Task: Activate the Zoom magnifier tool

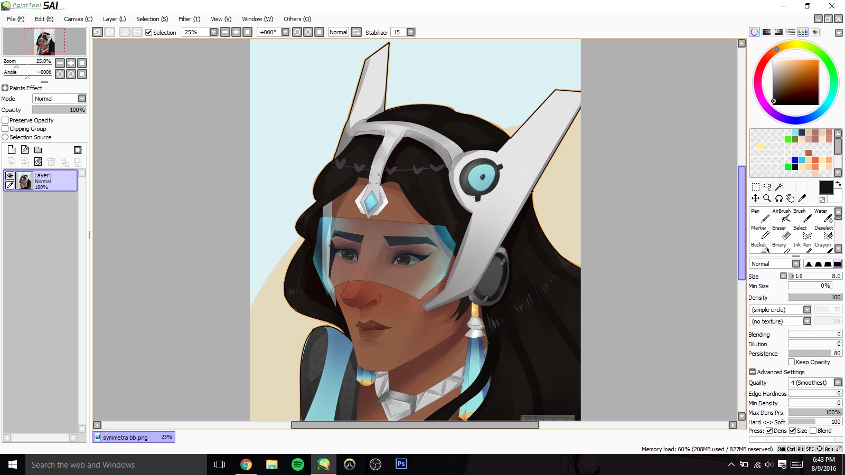Action: pyautogui.click(x=767, y=198)
